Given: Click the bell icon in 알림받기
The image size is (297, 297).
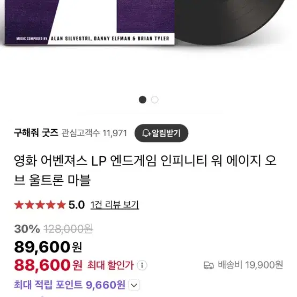Looking at the screenshot, I should click(146, 133).
